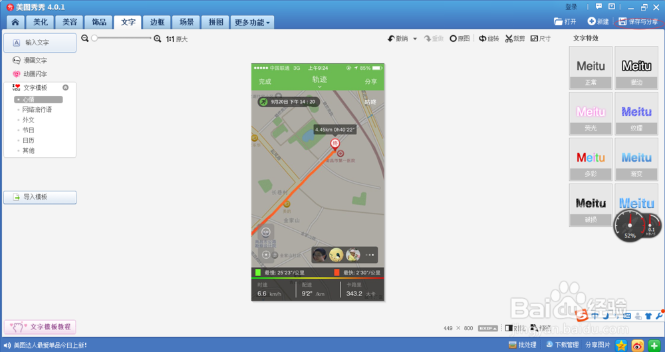Open 批处理 batch processing
This screenshot has height=352, width=665.
point(523,345)
